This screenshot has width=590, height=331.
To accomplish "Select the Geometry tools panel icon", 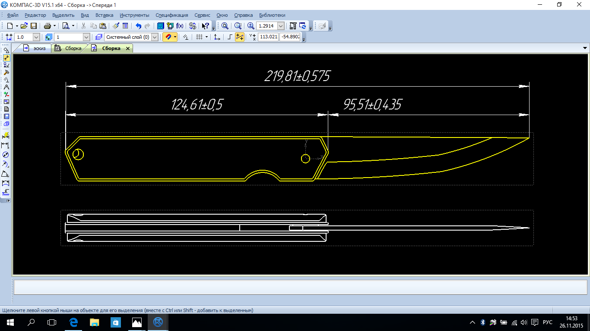I will (x=6, y=50).
